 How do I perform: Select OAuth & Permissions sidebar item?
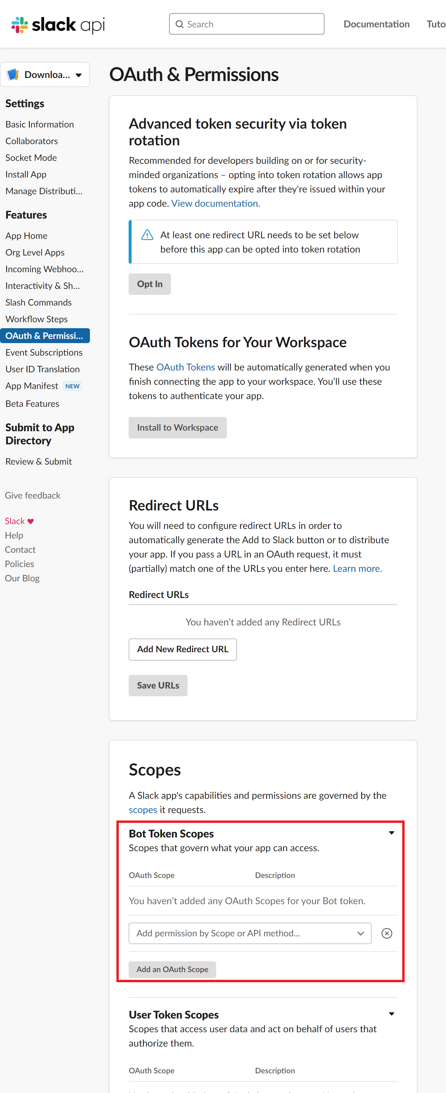coord(45,336)
